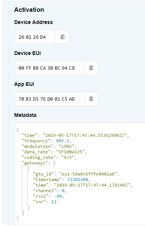Click the gateway time value 17:47:44.178144Z
Viewport: 145px width, 226px height.
click(x=92, y=185)
